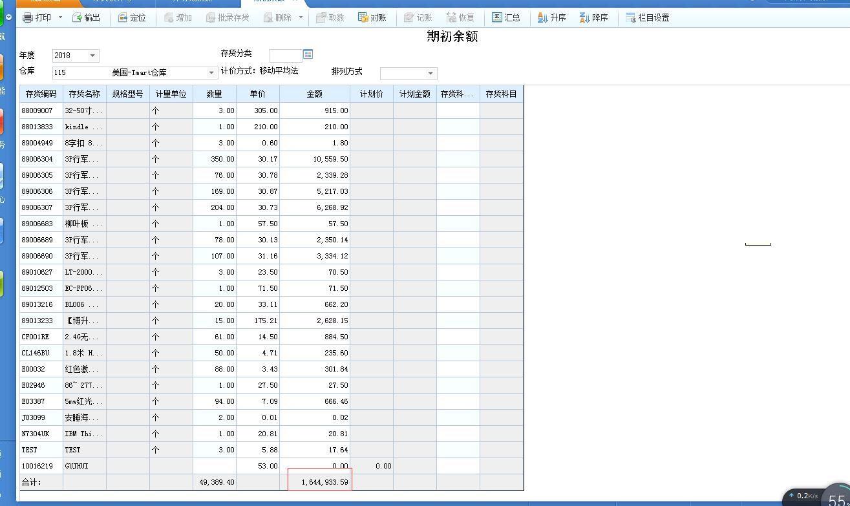Screen dimensions: 850x506
Task: Open the 存货分类 lookup icon
Action: [308, 54]
